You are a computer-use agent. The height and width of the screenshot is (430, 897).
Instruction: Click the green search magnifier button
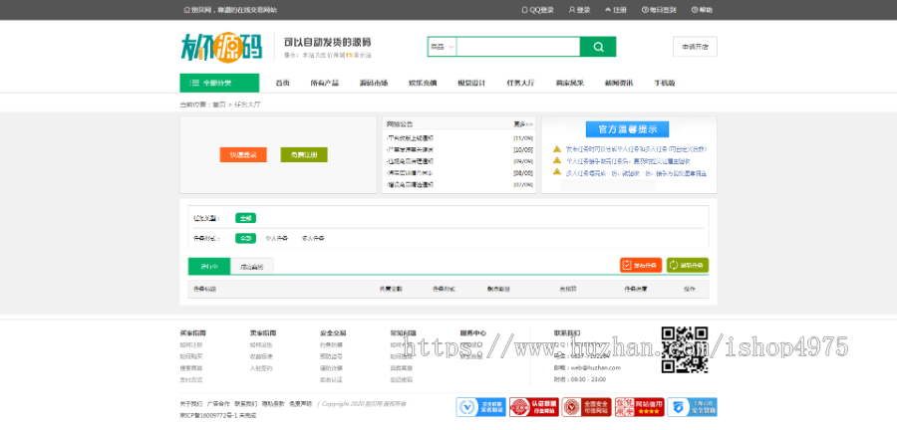click(598, 47)
